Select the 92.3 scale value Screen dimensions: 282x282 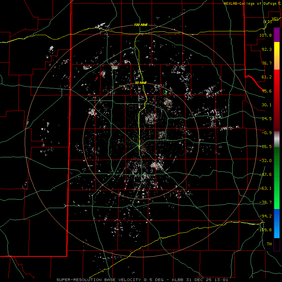[267, 49]
